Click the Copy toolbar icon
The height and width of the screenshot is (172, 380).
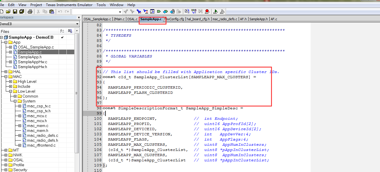point(45,12)
